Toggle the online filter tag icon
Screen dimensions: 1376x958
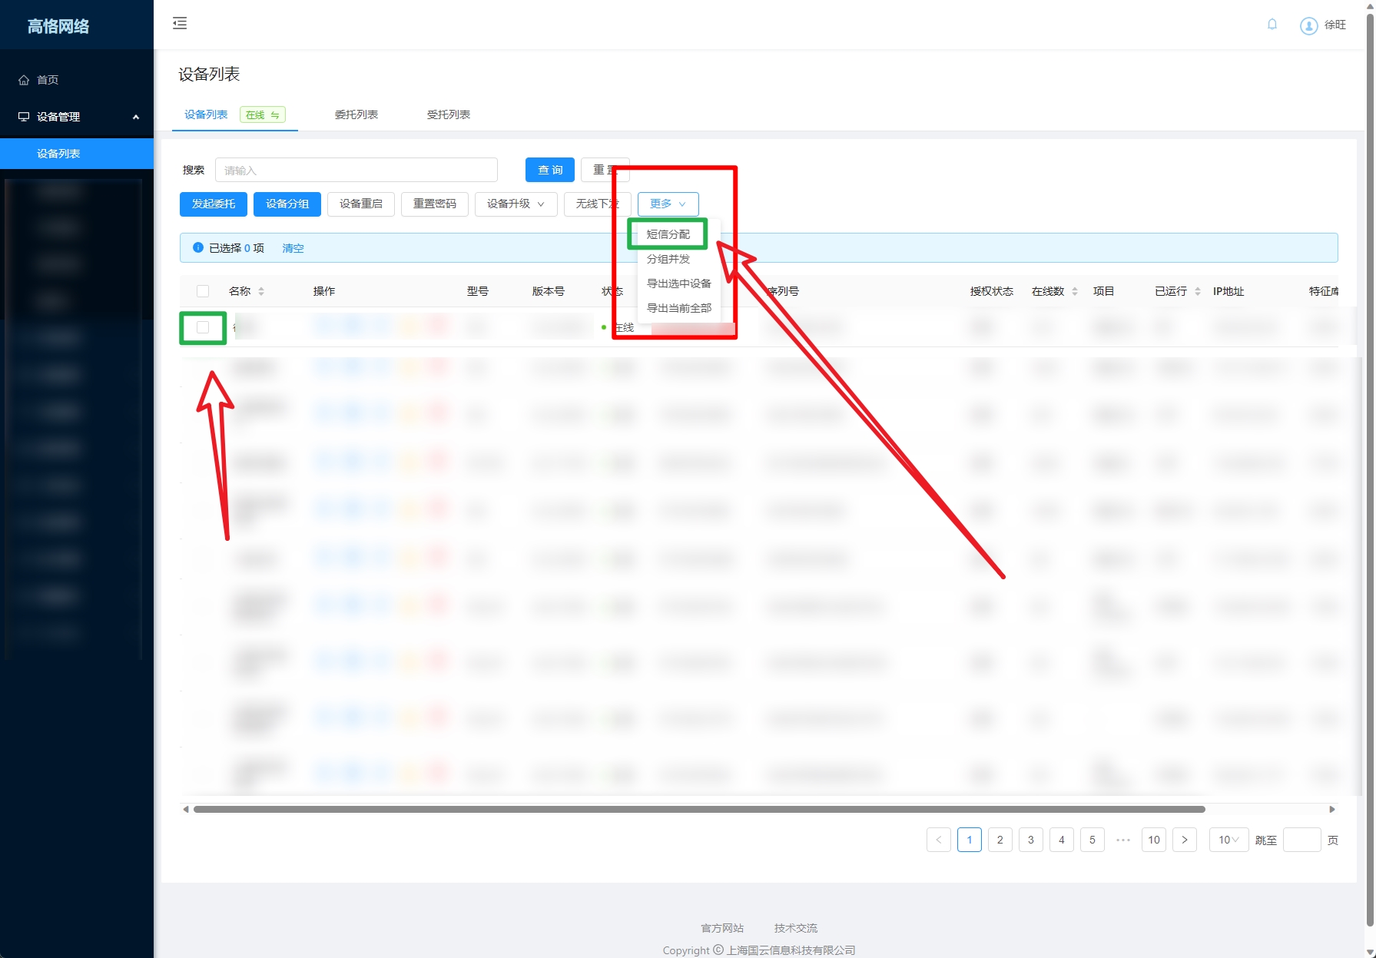(274, 115)
